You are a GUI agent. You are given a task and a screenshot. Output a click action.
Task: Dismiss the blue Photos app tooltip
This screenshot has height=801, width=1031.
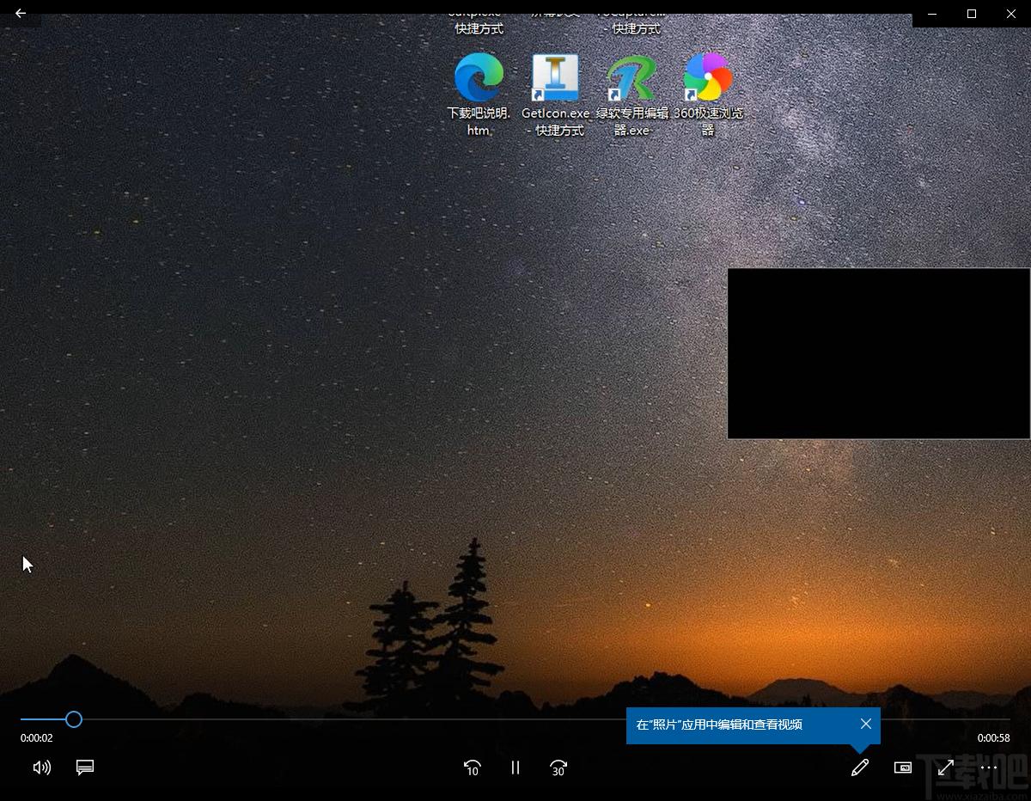coord(865,724)
